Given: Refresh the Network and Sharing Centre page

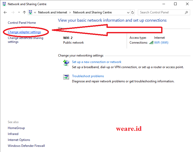Looking at the screenshot, I should coord(133,12).
